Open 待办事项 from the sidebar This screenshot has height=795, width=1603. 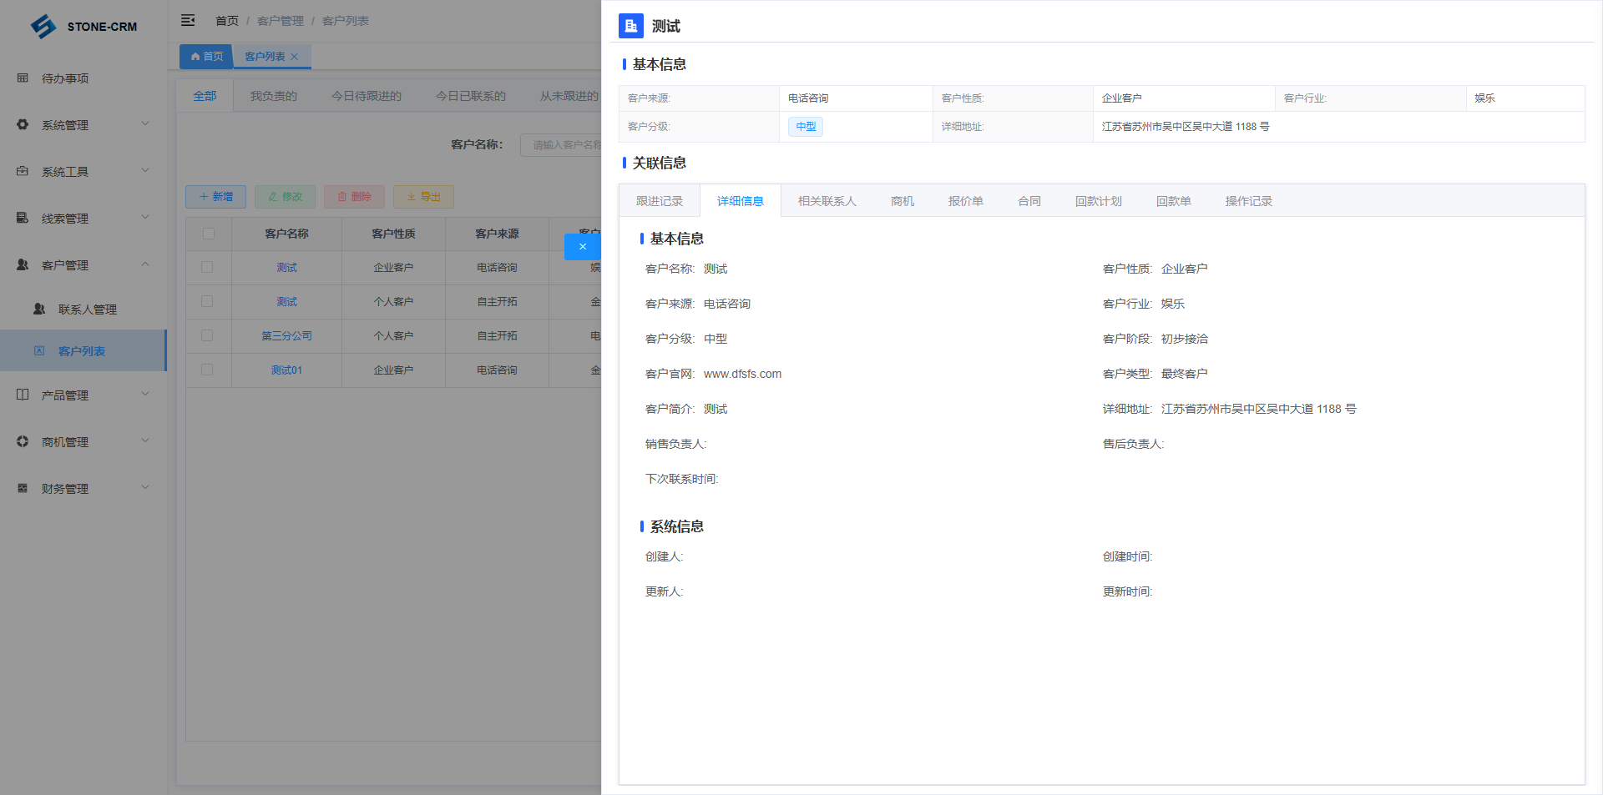click(65, 78)
